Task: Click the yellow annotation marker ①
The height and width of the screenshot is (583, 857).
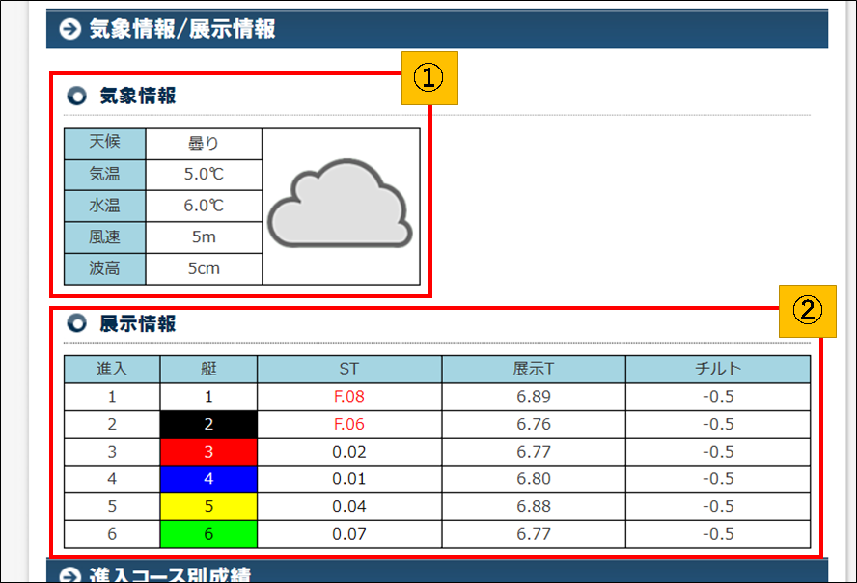Action: tap(428, 78)
